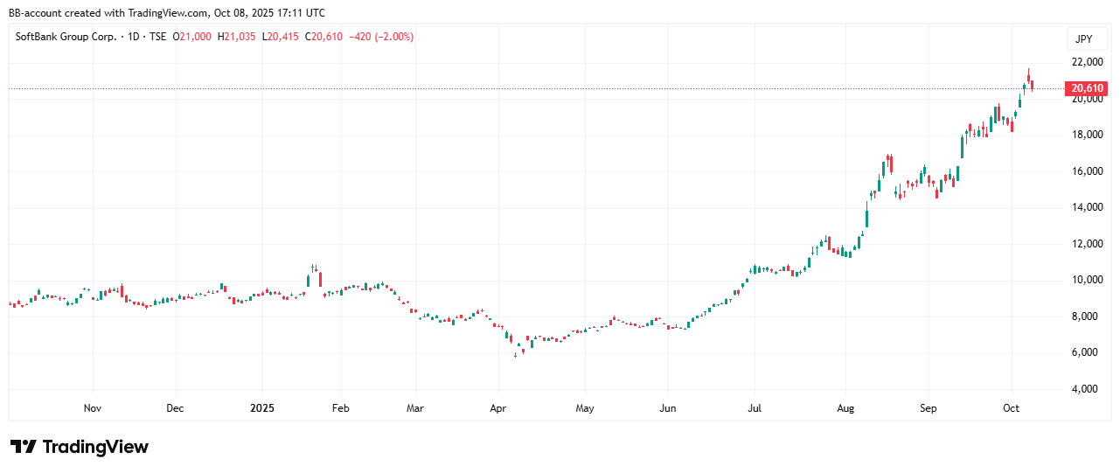Click the 2025 year label on time axis
This screenshot has width=1120, height=473.
point(262,408)
